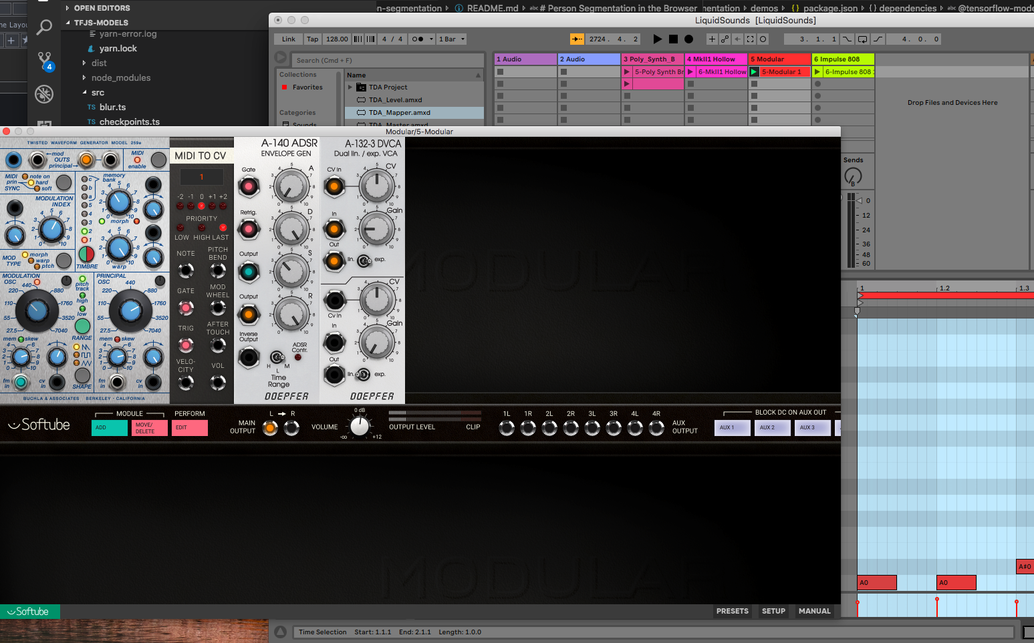
Task: Click the browser Search field
Action: pyautogui.click(x=388, y=61)
